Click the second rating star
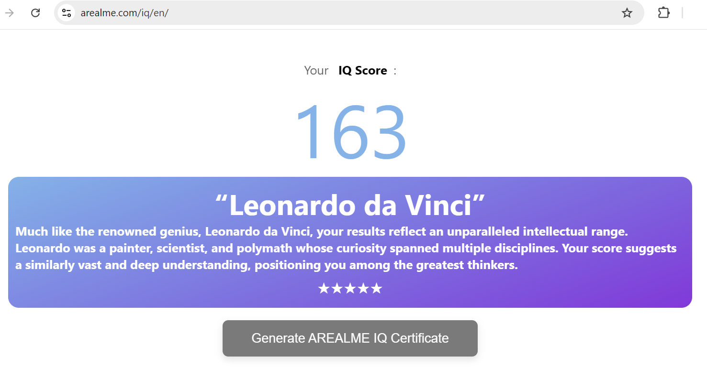This screenshot has width=707, height=368. tap(337, 289)
